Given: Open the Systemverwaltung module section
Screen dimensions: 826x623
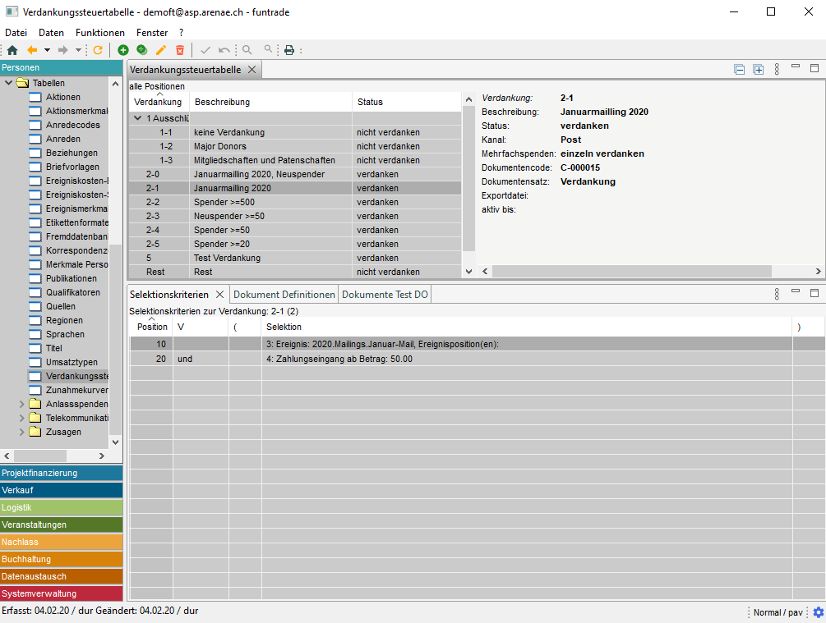Looking at the screenshot, I should coord(61,593).
